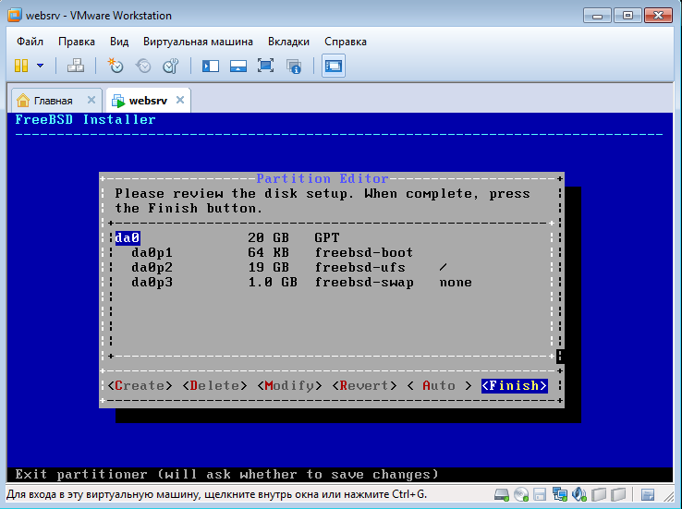This screenshot has height=509, width=682.
Task: Toggle the console view icon
Action: (x=334, y=66)
